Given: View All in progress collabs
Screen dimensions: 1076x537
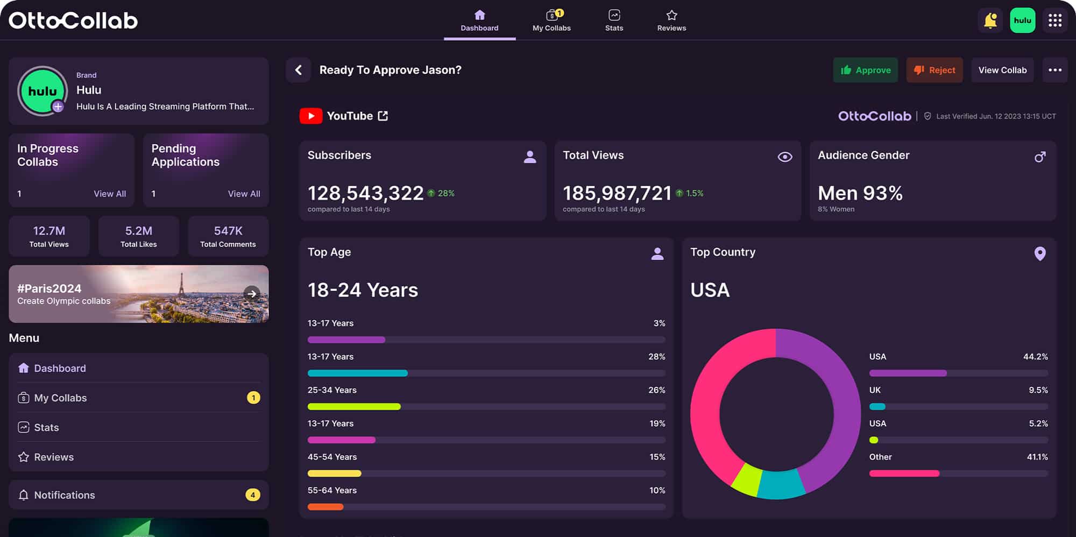Looking at the screenshot, I should point(110,194).
